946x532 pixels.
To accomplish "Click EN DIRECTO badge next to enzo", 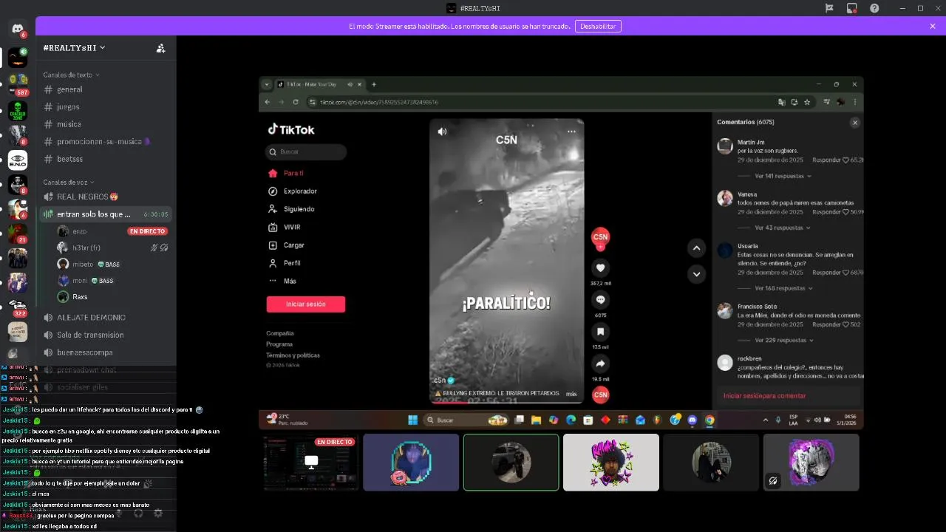I will (x=148, y=231).
